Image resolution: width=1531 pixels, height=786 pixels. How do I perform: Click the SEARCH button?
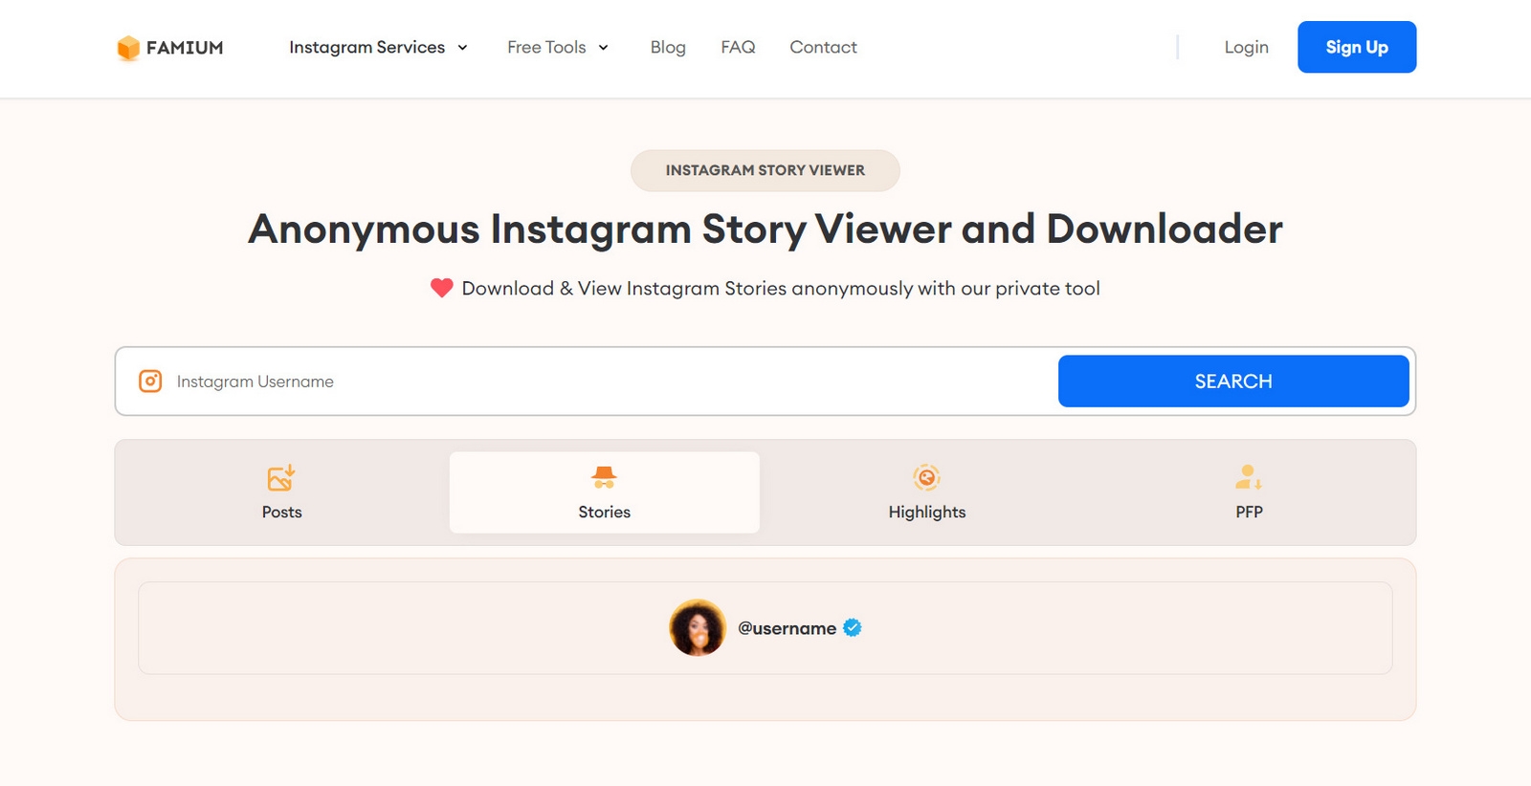click(1233, 382)
